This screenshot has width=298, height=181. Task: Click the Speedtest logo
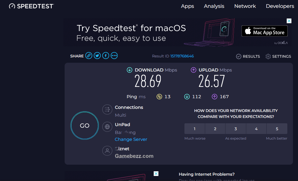coord(31,6)
